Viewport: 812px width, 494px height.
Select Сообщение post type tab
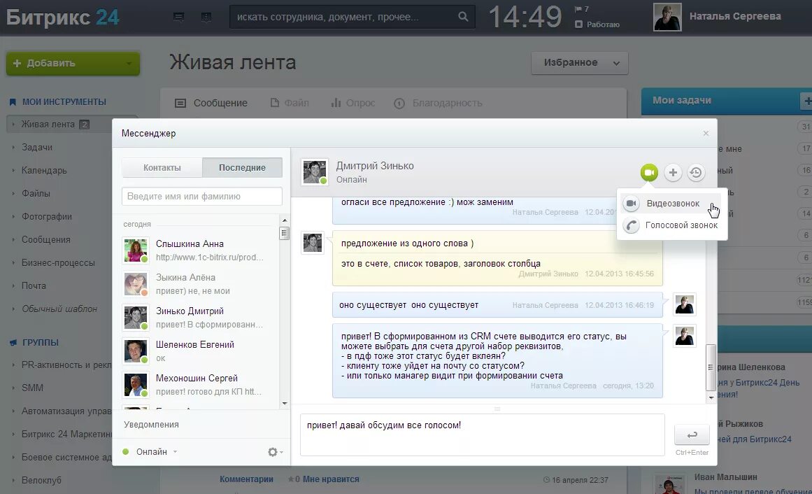pyautogui.click(x=211, y=103)
